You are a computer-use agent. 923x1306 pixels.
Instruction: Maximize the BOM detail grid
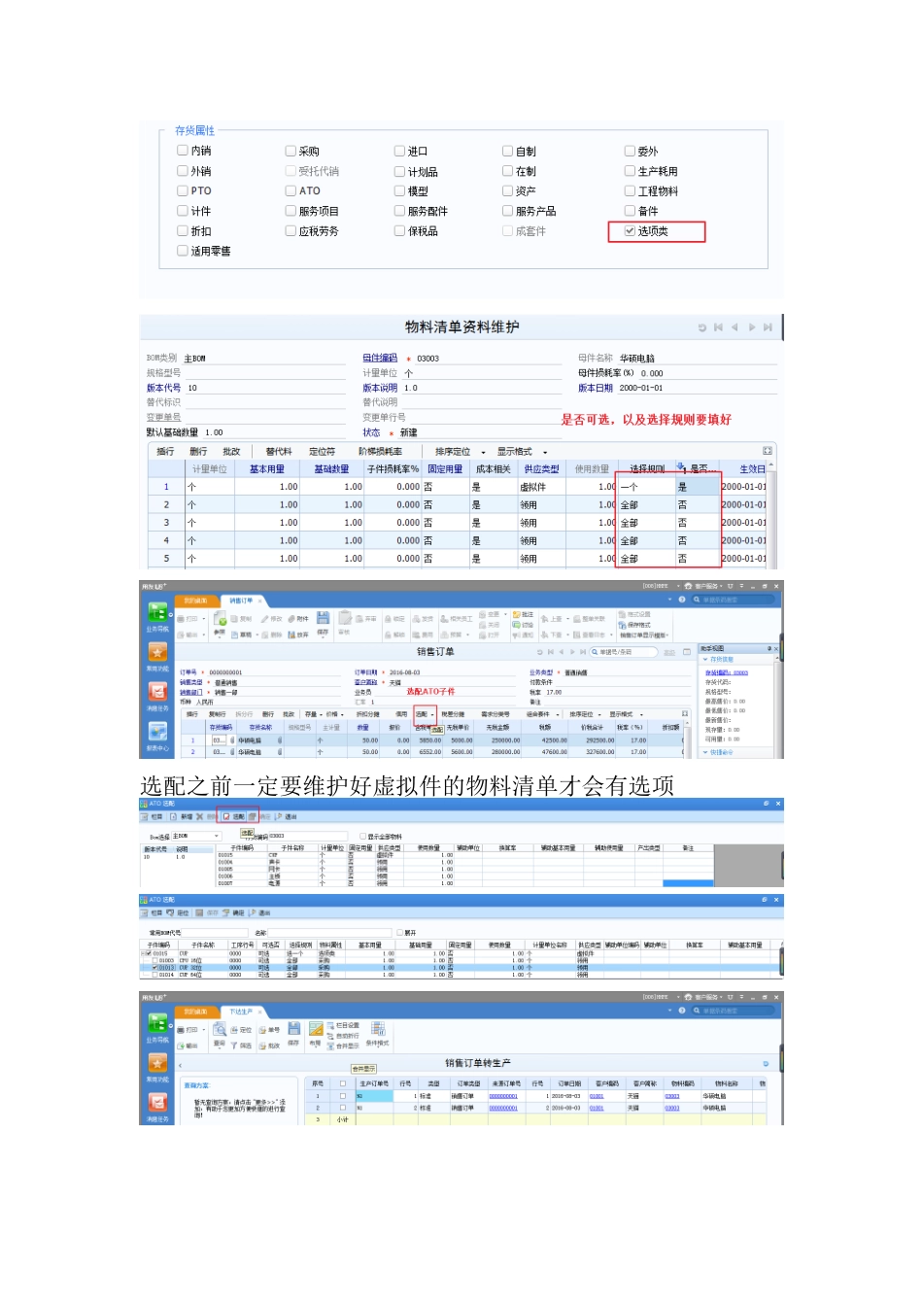[x=768, y=451]
